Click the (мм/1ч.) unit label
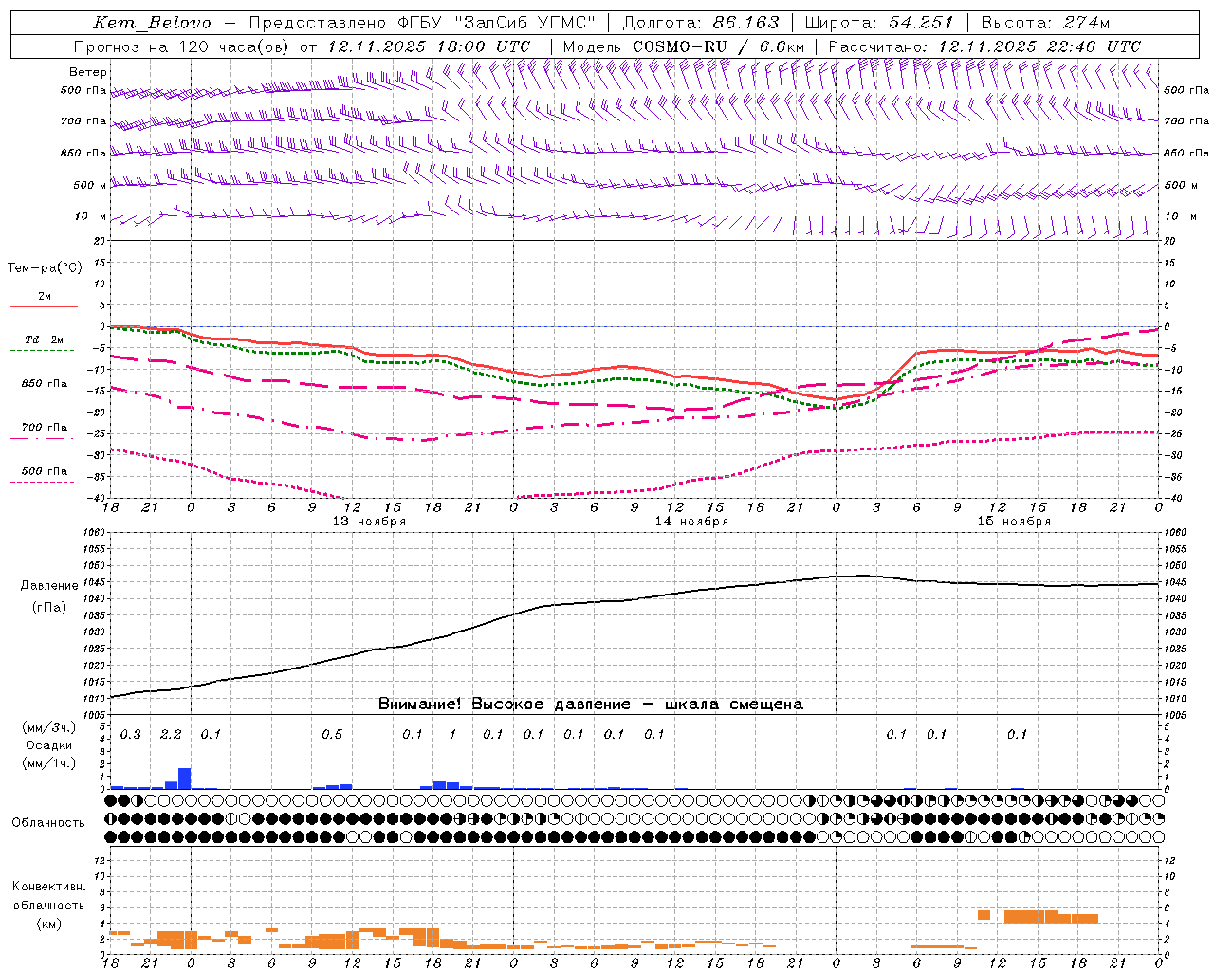The image size is (1214, 971). (48, 763)
